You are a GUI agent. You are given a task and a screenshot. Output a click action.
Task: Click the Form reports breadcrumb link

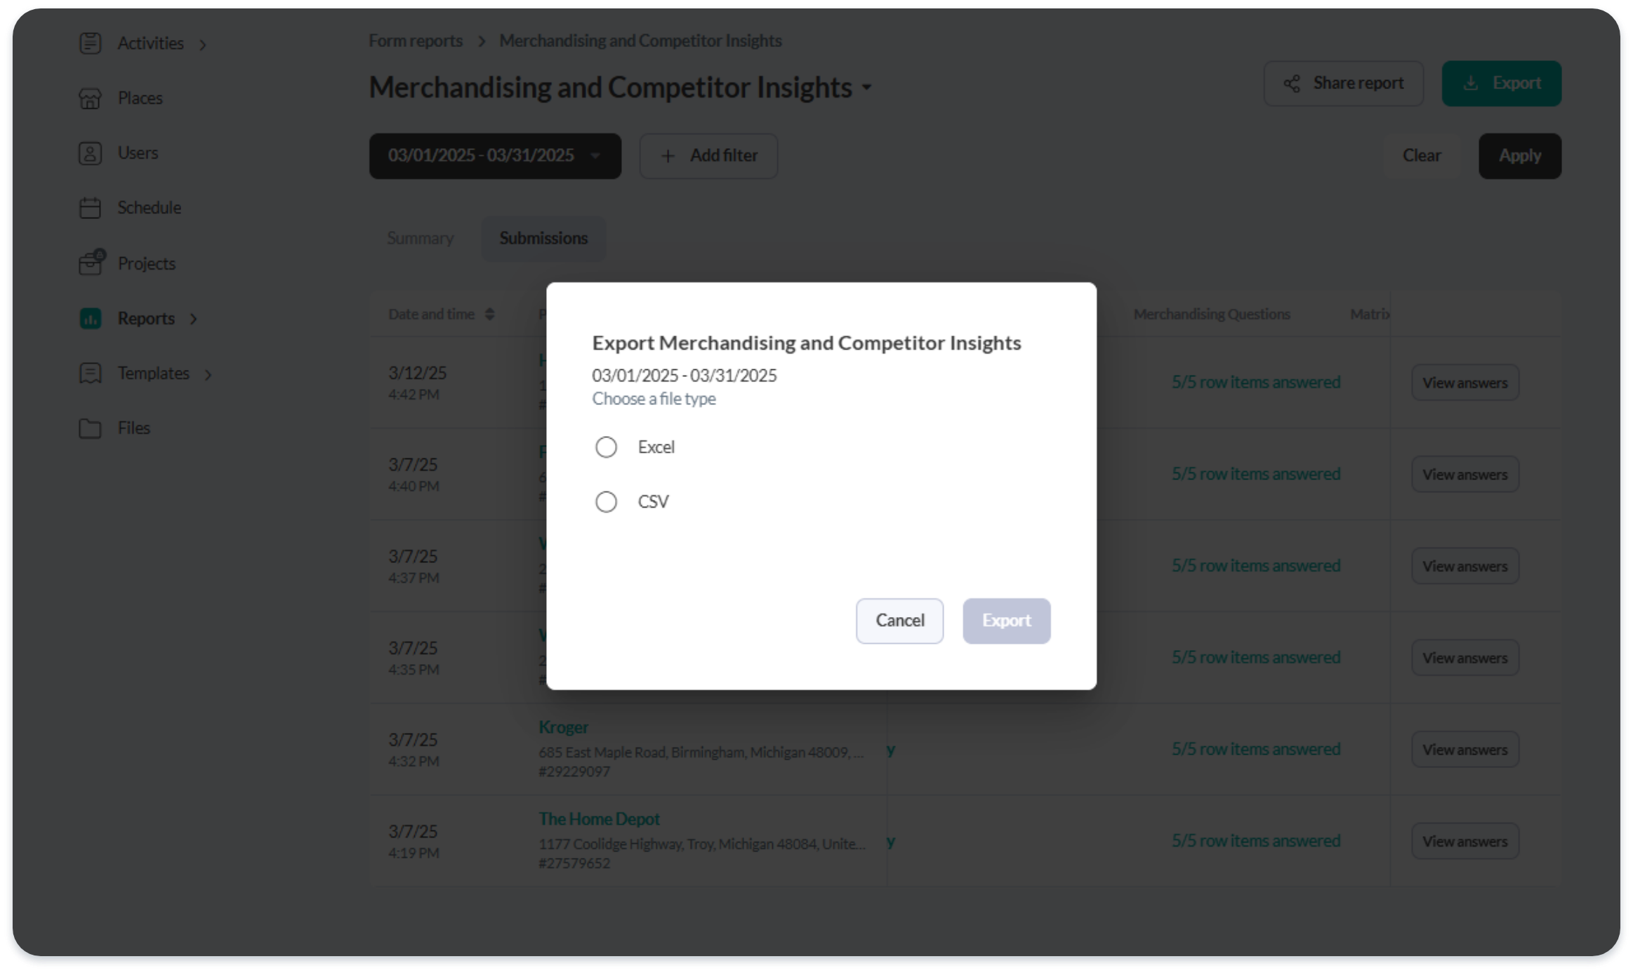(416, 41)
